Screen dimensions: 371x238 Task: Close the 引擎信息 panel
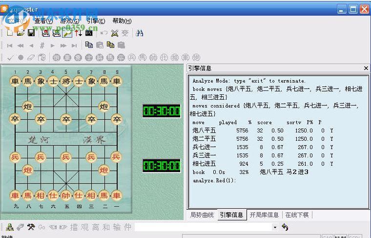pyautogui.click(x=366, y=68)
